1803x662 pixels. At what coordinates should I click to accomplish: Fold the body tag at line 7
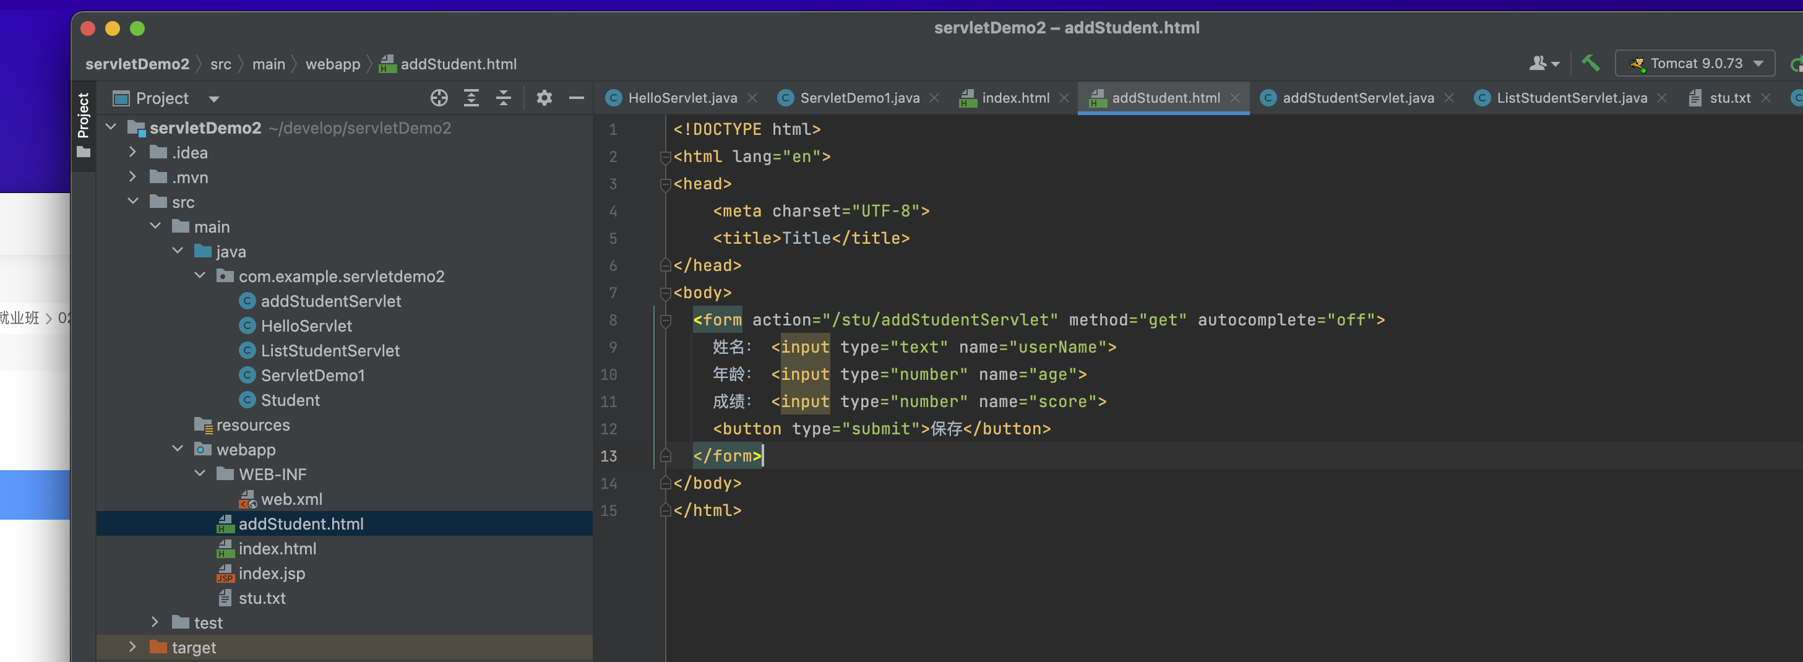click(x=666, y=293)
